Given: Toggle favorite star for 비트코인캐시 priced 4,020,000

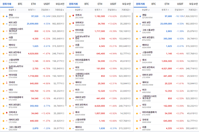Looking at the screenshot, I should (70, 106).
